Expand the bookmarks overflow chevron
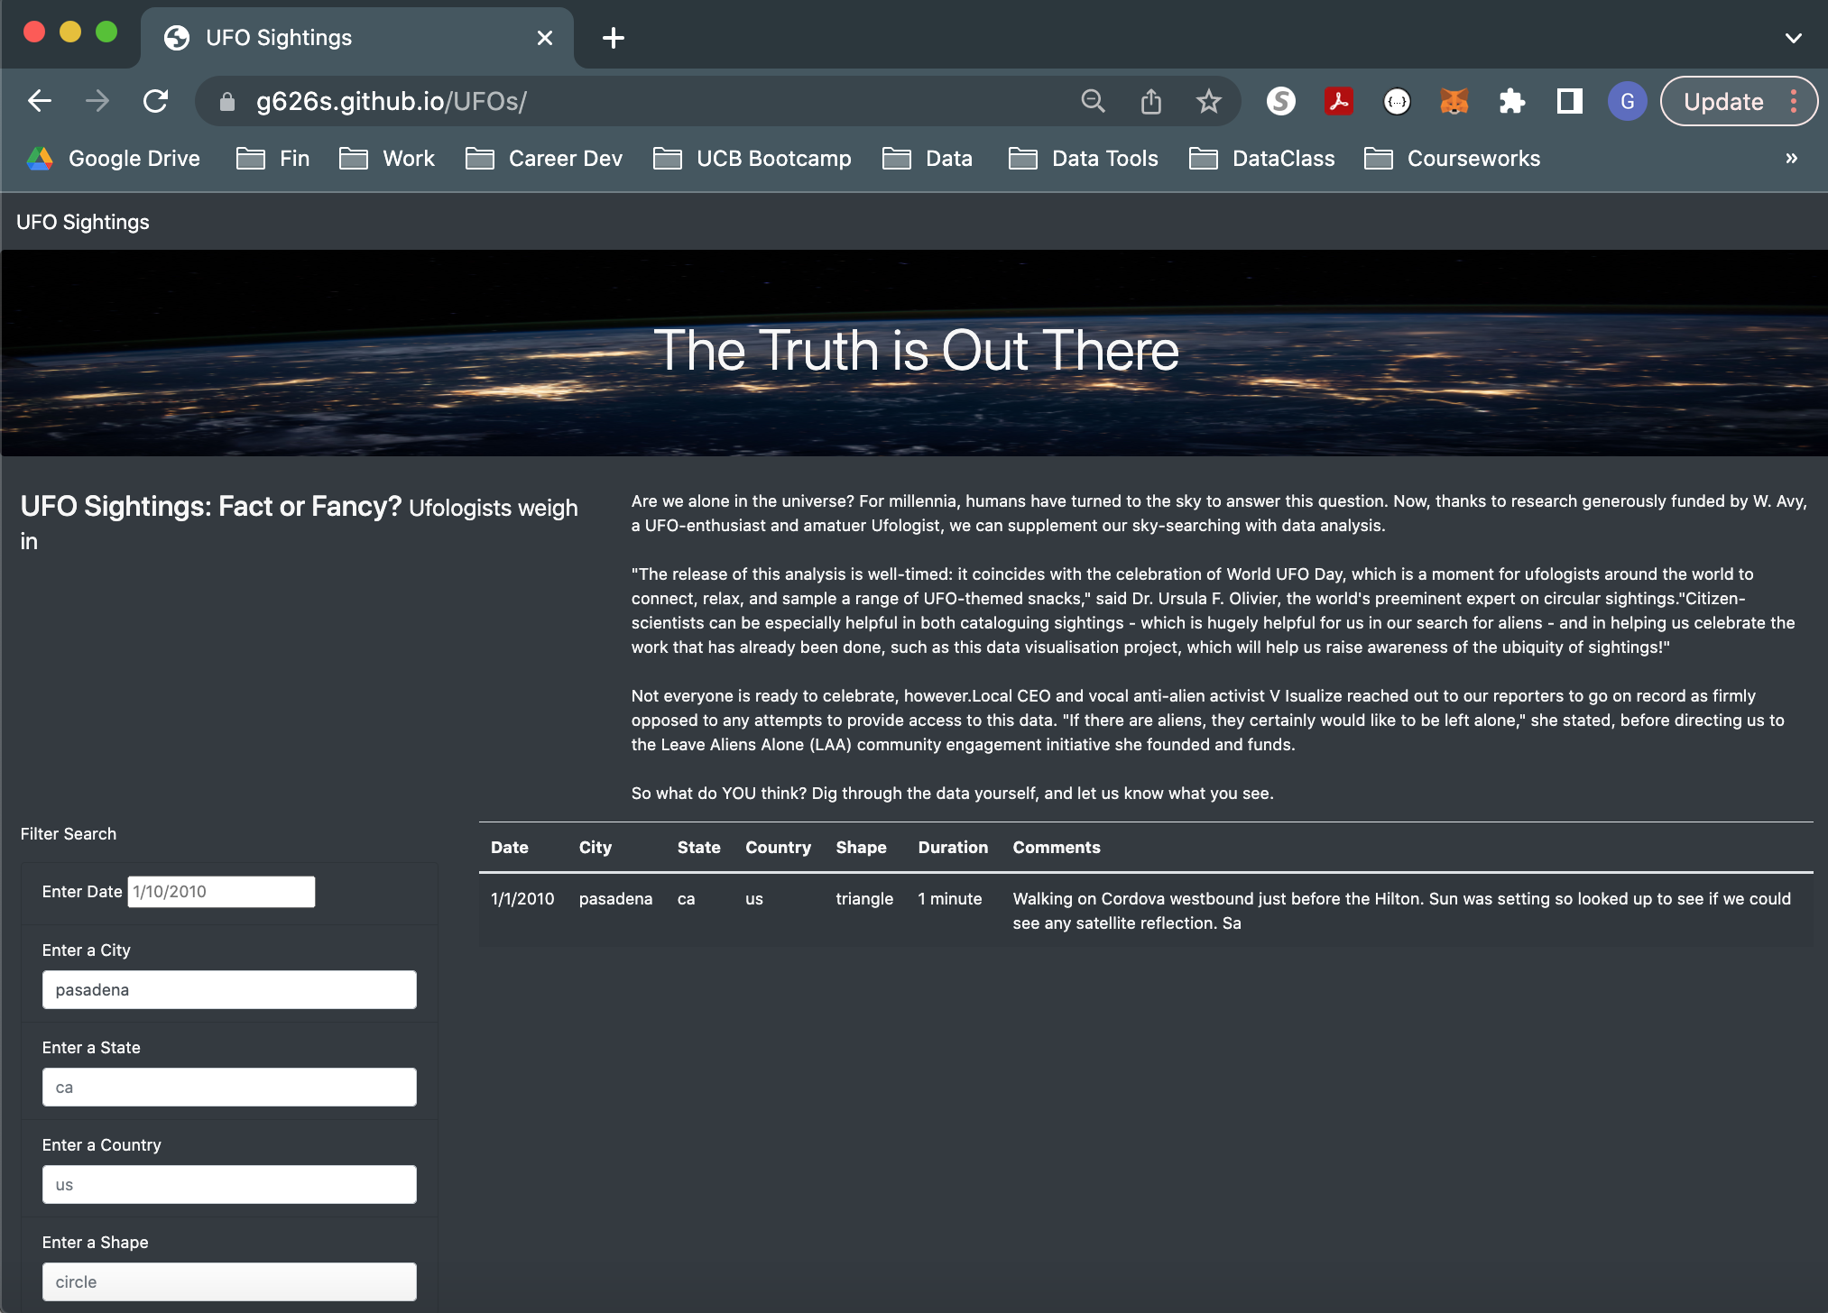Viewport: 1828px width, 1313px height. [x=1791, y=158]
